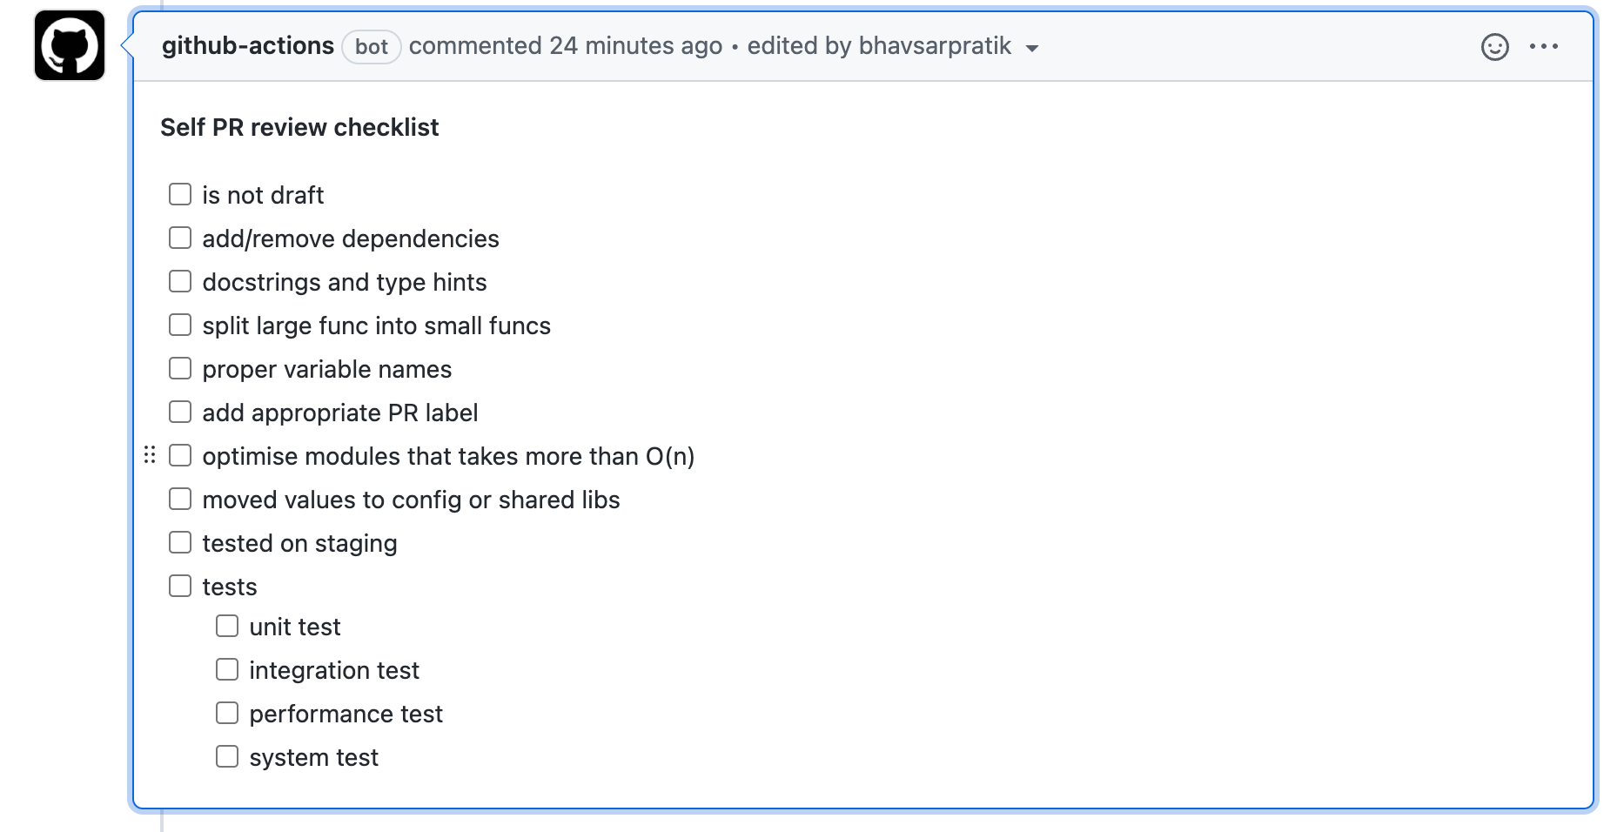Check 'split large func into small funcs'

[179, 324]
